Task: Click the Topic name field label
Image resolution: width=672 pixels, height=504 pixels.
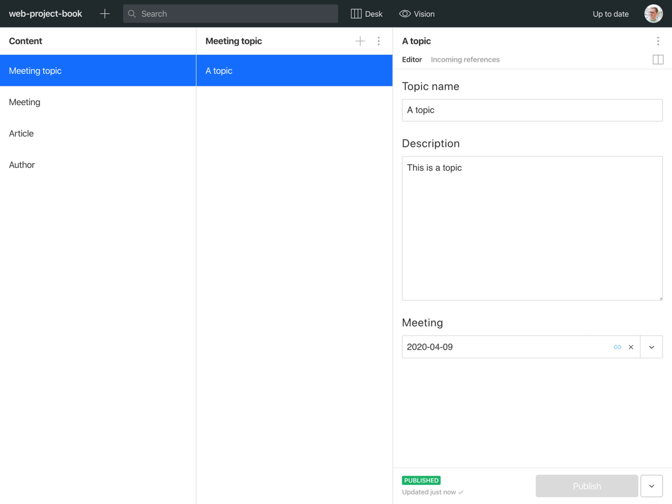Action: (431, 86)
